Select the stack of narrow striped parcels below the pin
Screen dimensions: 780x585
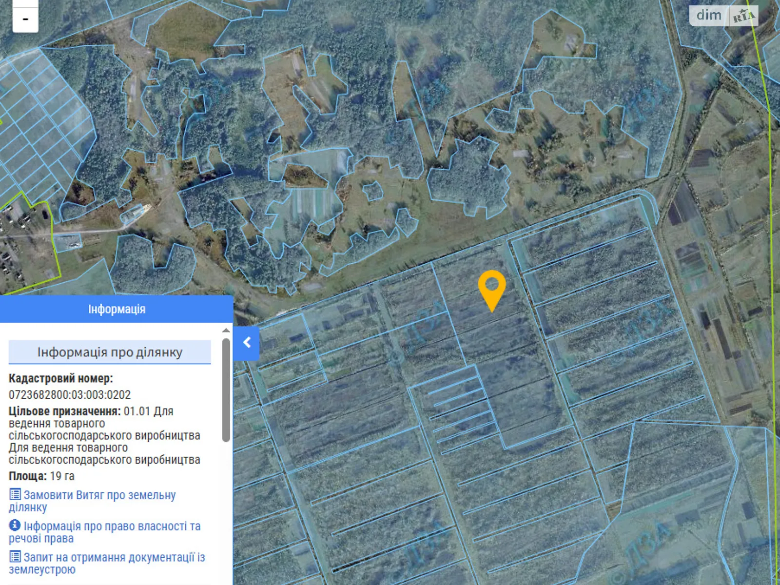tap(458, 409)
